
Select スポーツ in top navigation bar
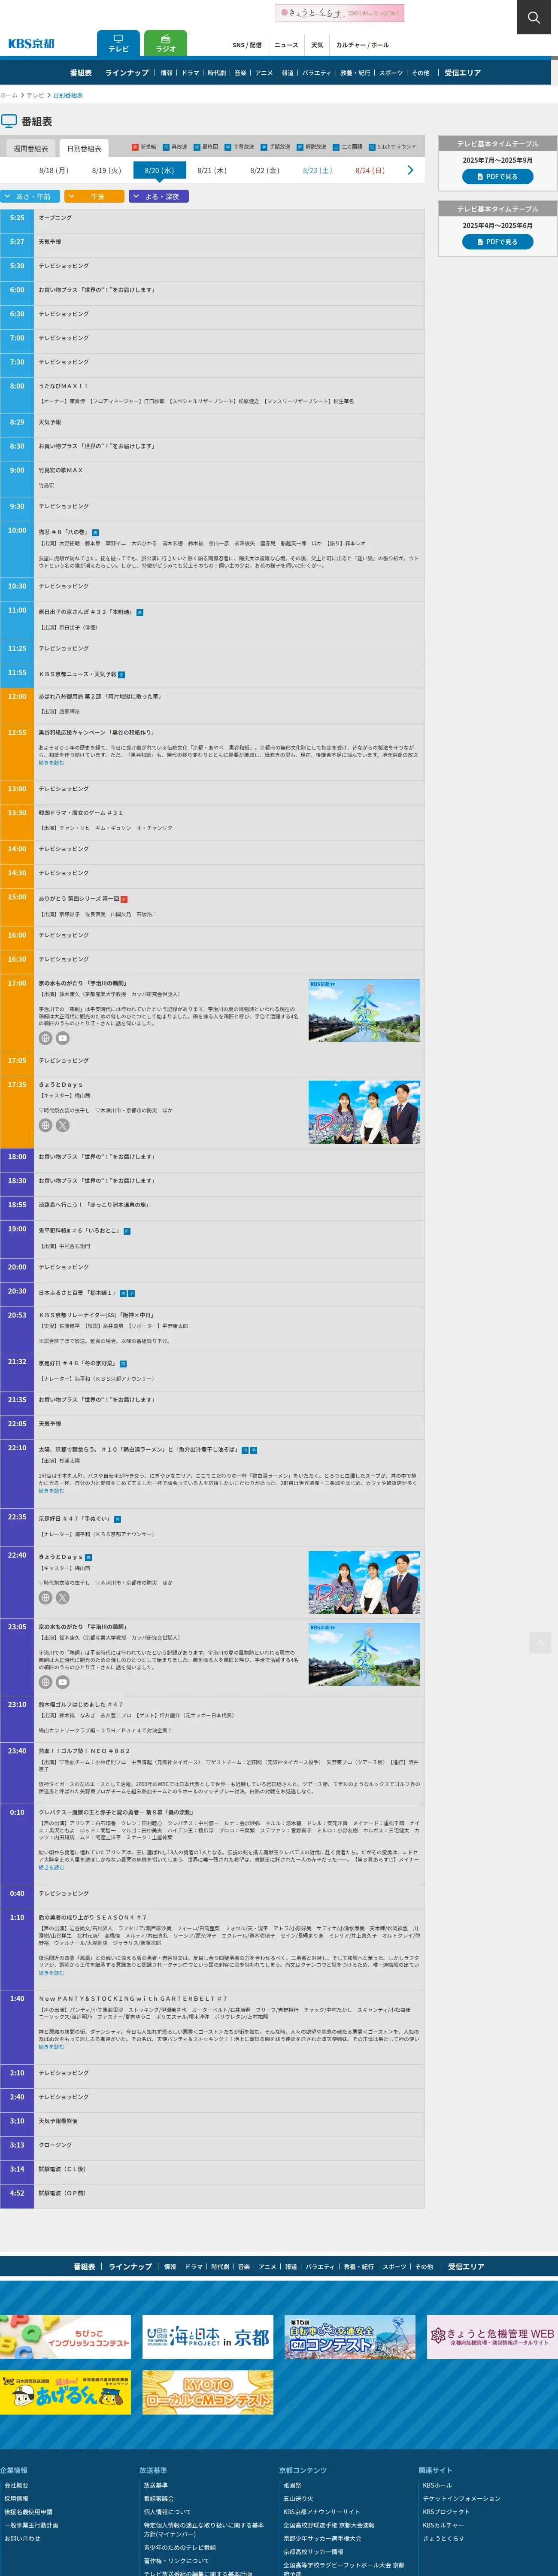click(x=391, y=73)
